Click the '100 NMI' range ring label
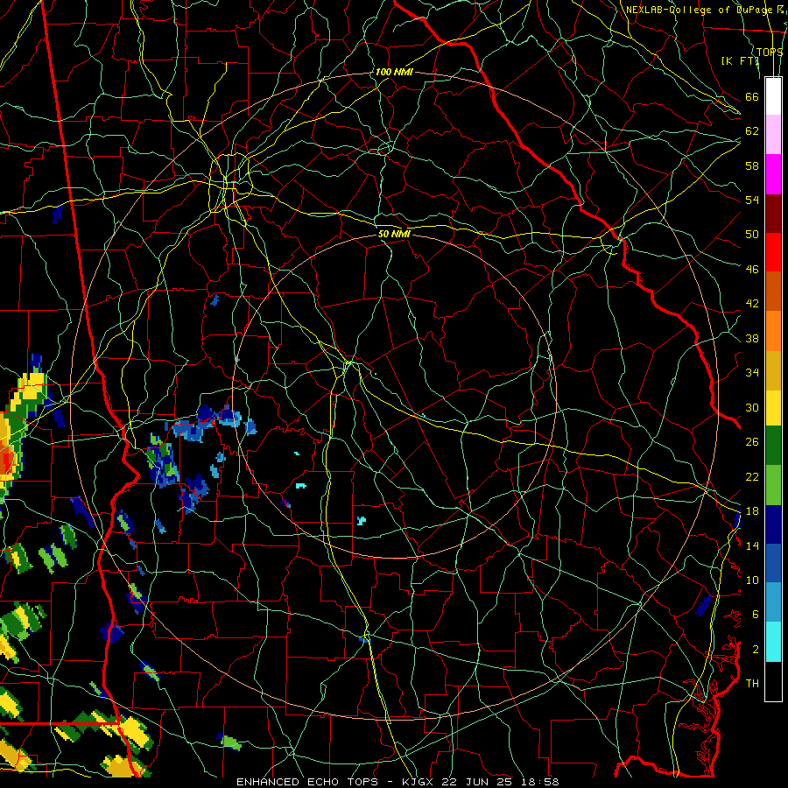 [394, 73]
